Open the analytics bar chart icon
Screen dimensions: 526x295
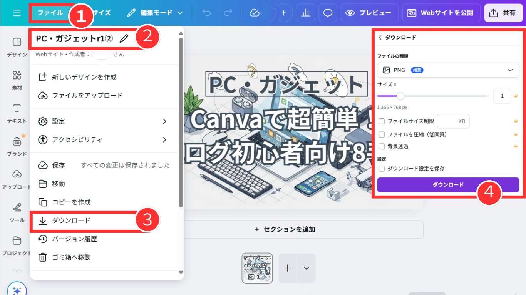(306, 13)
